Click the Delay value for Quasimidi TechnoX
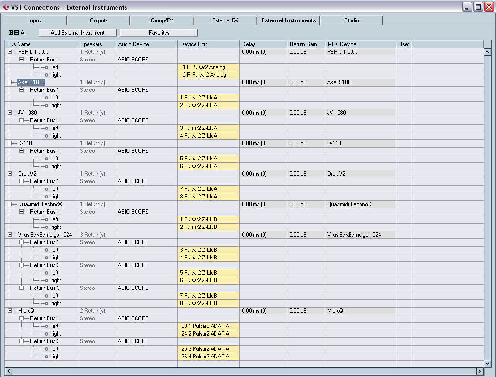This screenshot has width=496, height=377. (263, 204)
